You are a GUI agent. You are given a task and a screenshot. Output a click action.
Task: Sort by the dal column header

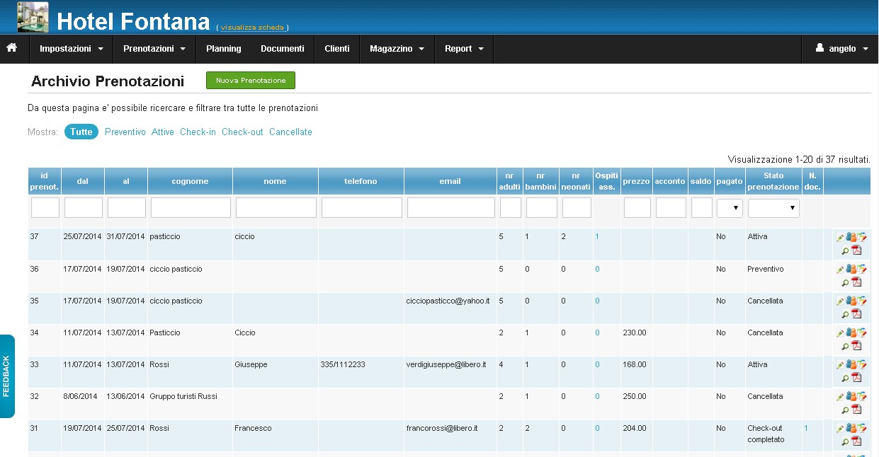click(83, 181)
